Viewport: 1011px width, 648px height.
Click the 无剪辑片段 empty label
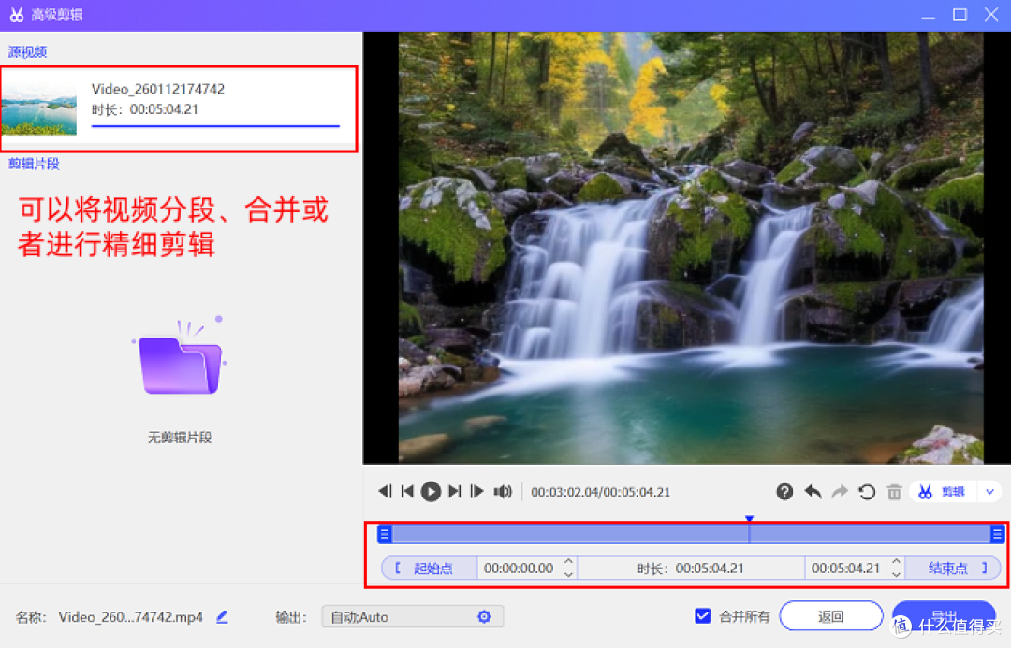pyautogui.click(x=180, y=438)
